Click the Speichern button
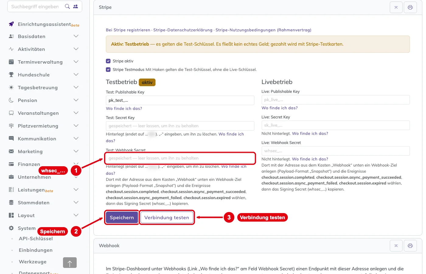This screenshot has height=274, width=426. click(x=122, y=217)
